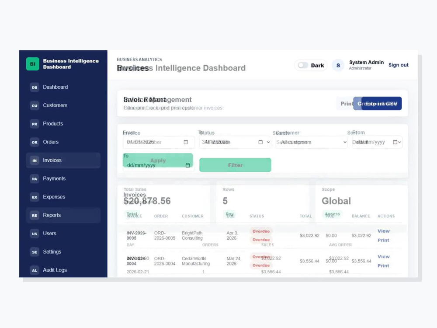Click the System Admin name
This screenshot has height=328, width=437.
(x=366, y=63)
